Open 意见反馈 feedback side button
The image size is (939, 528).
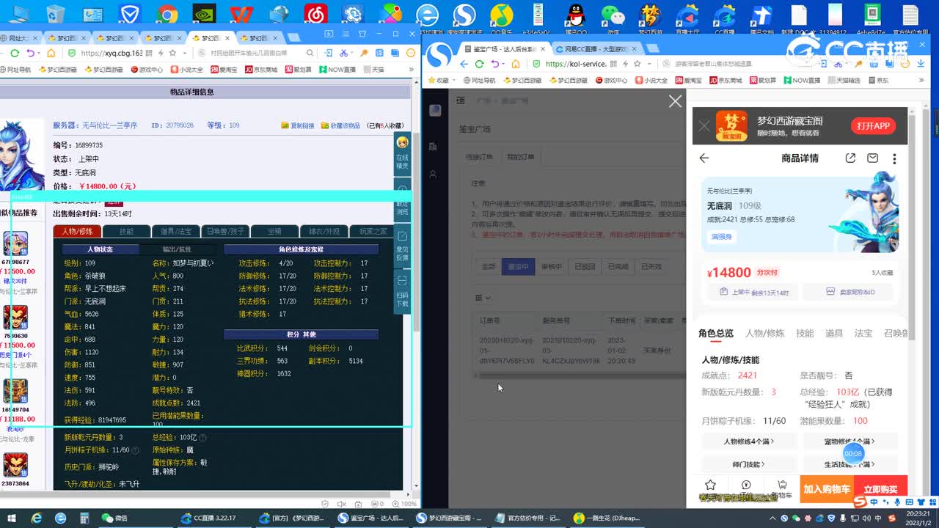click(x=402, y=246)
